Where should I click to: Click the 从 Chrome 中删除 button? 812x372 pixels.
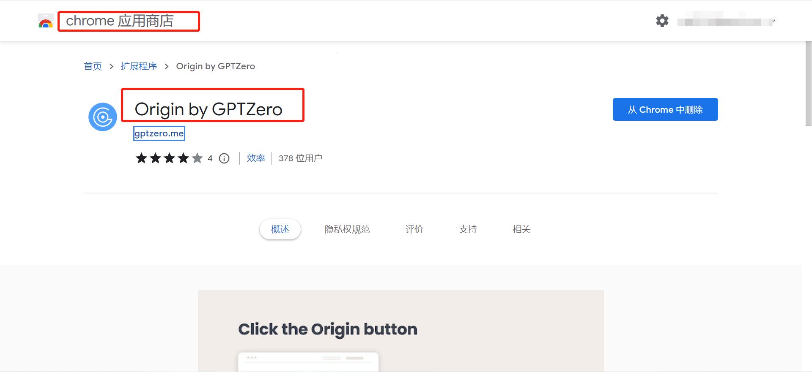click(665, 109)
